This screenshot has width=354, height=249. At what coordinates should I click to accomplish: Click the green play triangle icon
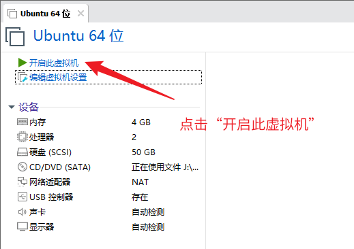[x=23, y=63]
